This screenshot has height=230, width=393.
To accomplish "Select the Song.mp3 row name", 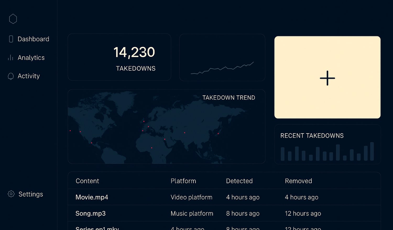I will 90,213.
